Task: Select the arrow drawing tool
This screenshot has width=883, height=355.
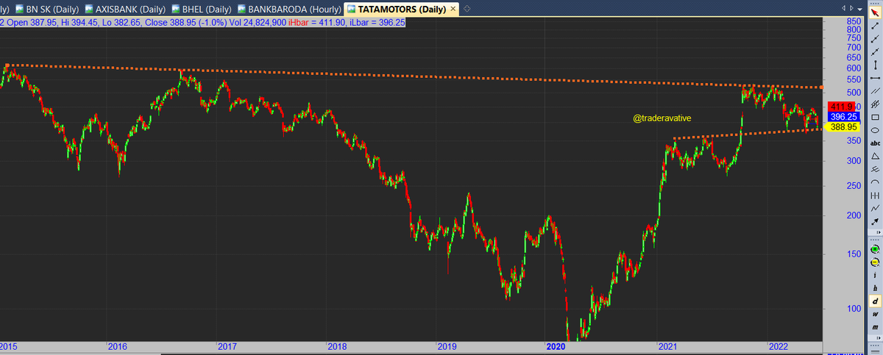Action: click(x=875, y=221)
